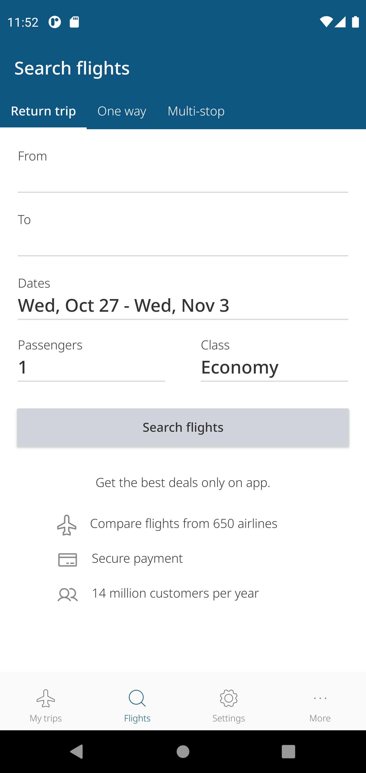The width and height of the screenshot is (366, 773).
Task: Tap the airplane compare flights icon
Action: (x=67, y=525)
